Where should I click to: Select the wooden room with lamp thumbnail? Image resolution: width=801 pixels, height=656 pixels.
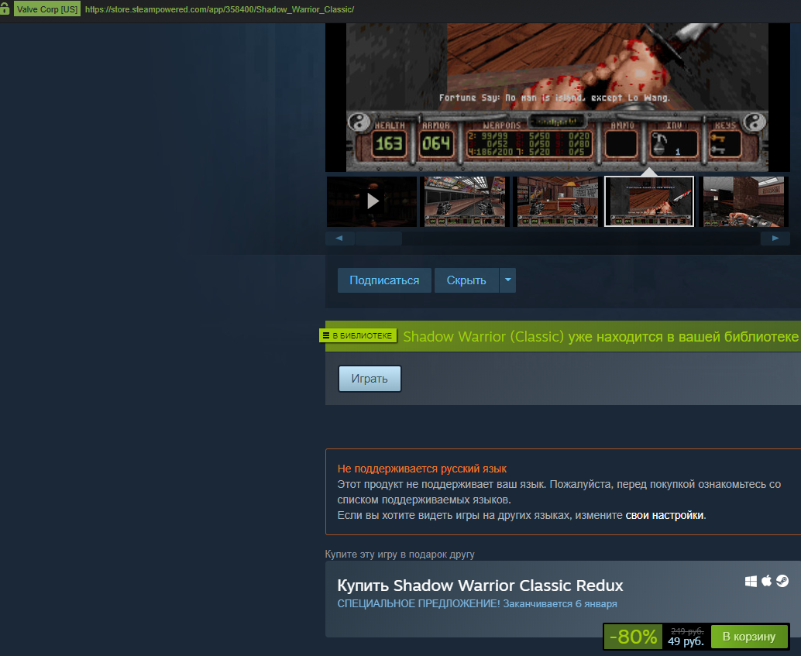point(558,201)
